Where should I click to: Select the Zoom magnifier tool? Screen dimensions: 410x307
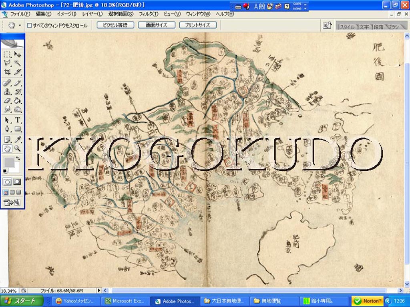click(x=18, y=149)
